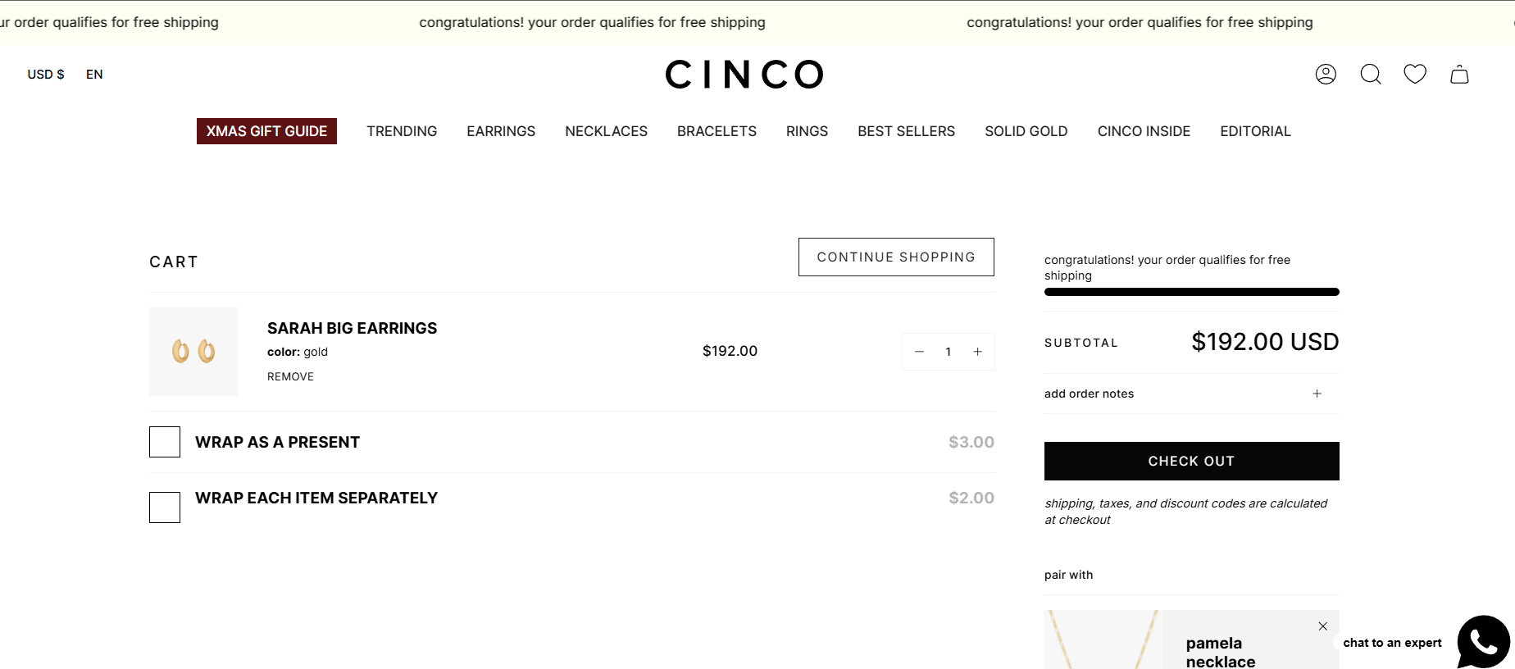The height and width of the screenshot is (669, 1515).
Task: Open the EN language selector
Action: point(94,75)
